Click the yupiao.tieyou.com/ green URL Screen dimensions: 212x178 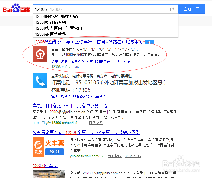pyautogui.click(x=85, y=156)
